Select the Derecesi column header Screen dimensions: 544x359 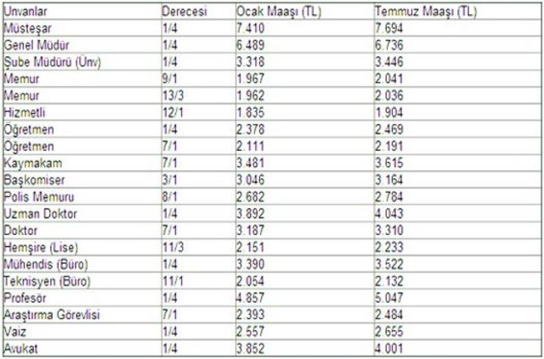(x=198, y=11)
